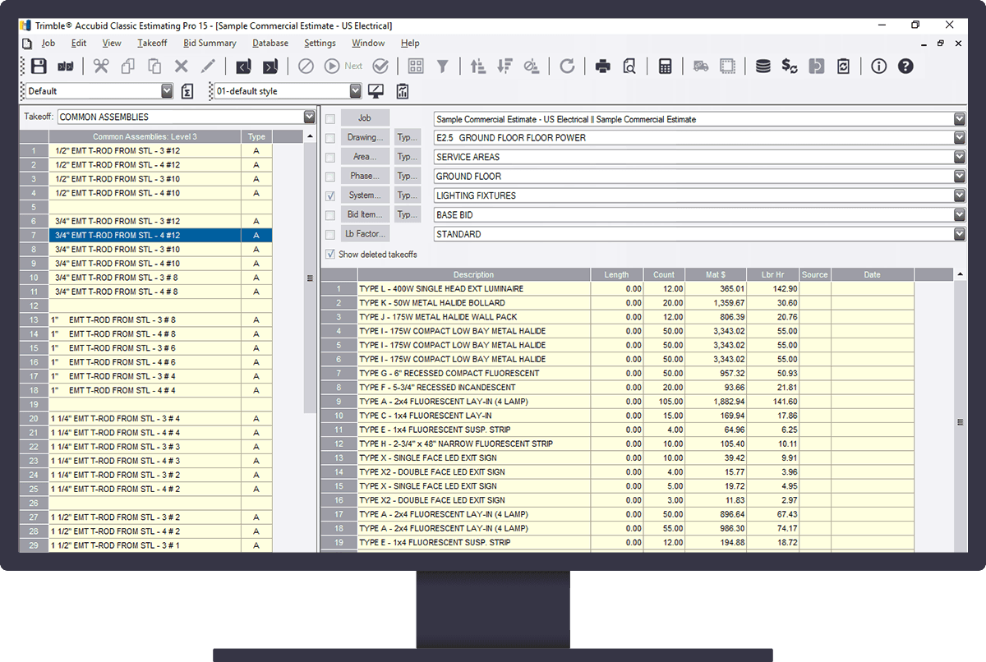Click the Next navigation button
The height and width of the screenshot is (662, 986).
click(x=344, y=66)
